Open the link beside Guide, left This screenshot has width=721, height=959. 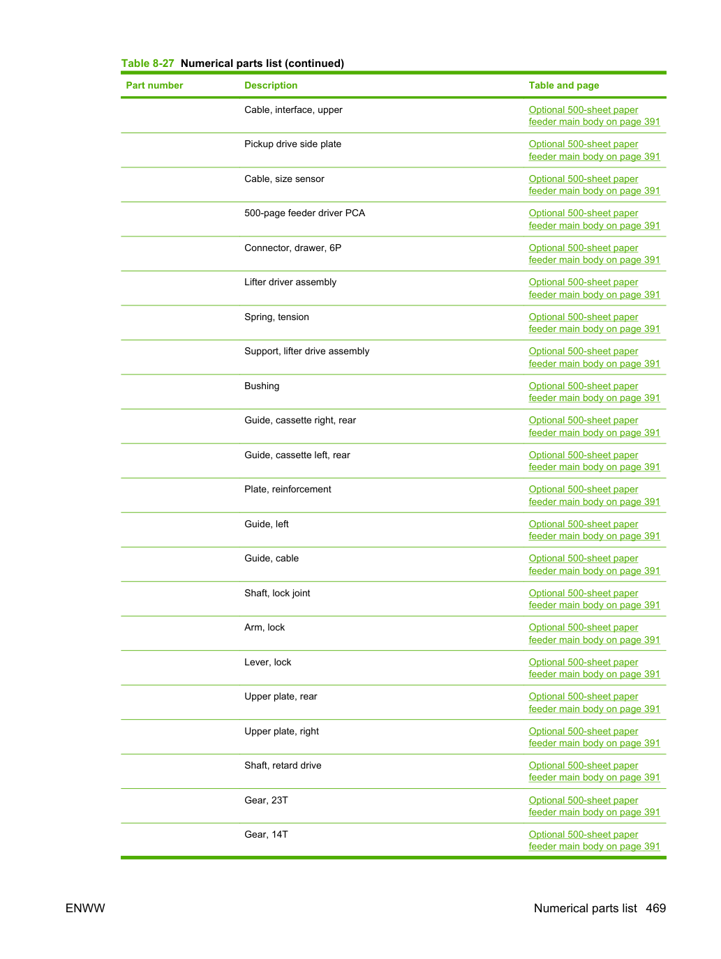point(594,530)
